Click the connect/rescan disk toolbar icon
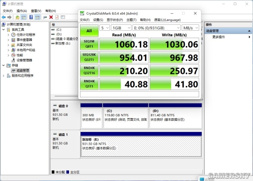Screen dimensions: 253x181 click(45, 17)
